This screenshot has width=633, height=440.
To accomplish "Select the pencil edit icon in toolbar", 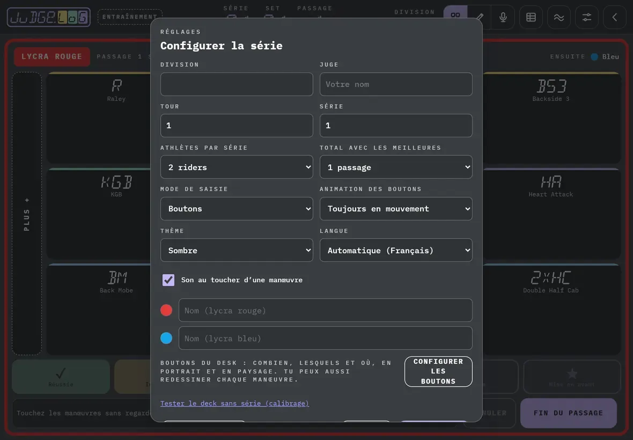I will (480, 17).
